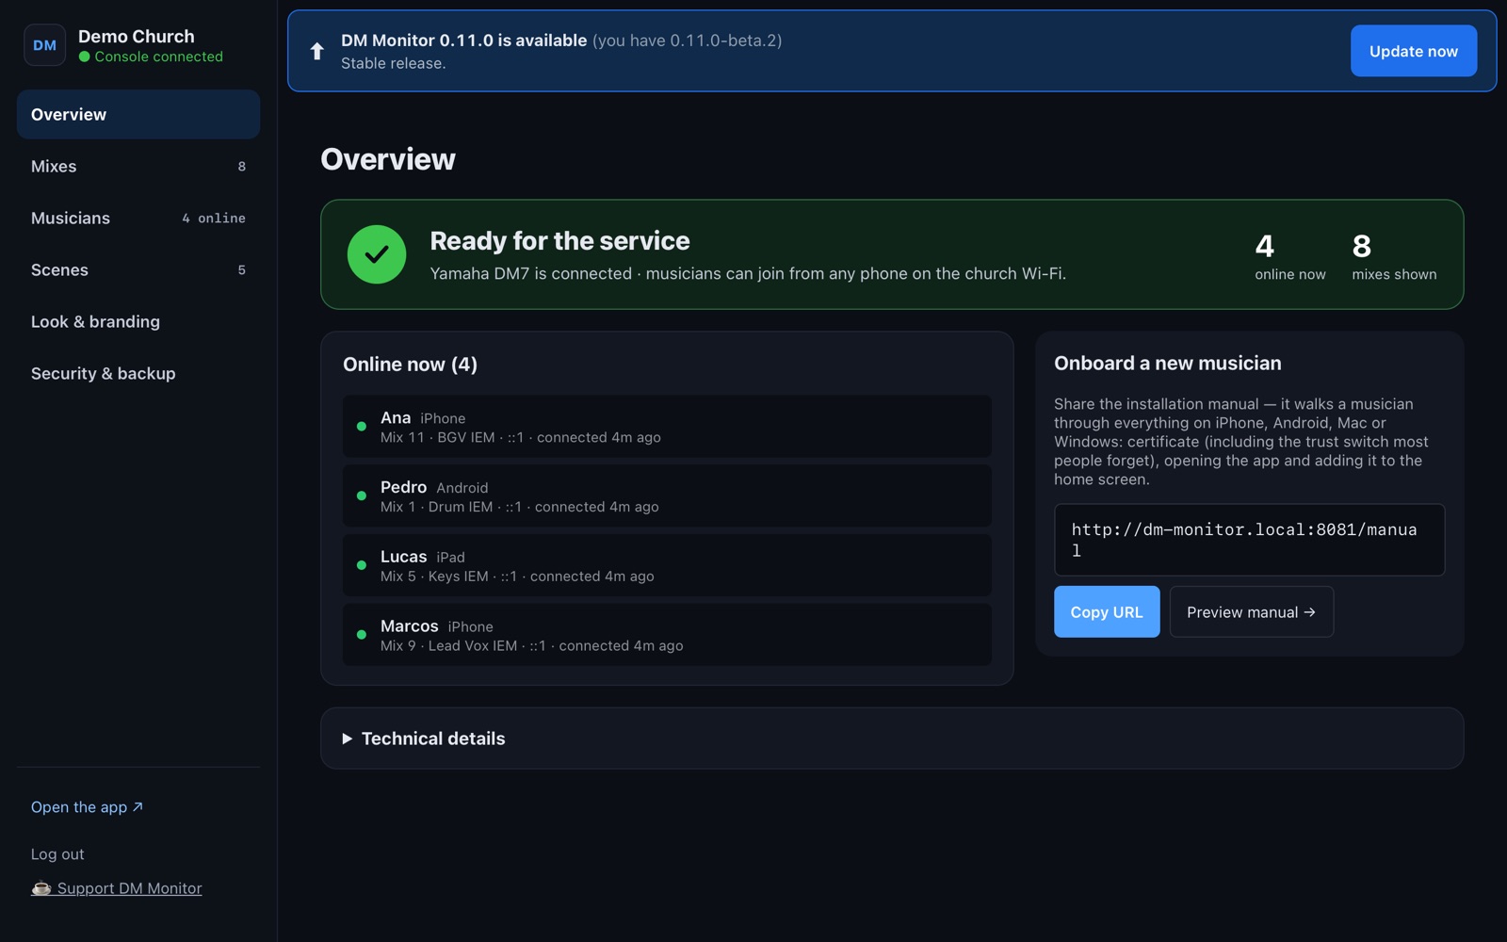1507x942 pixels.
Task: Click Preview manual button
Action: pos(1251,611)
